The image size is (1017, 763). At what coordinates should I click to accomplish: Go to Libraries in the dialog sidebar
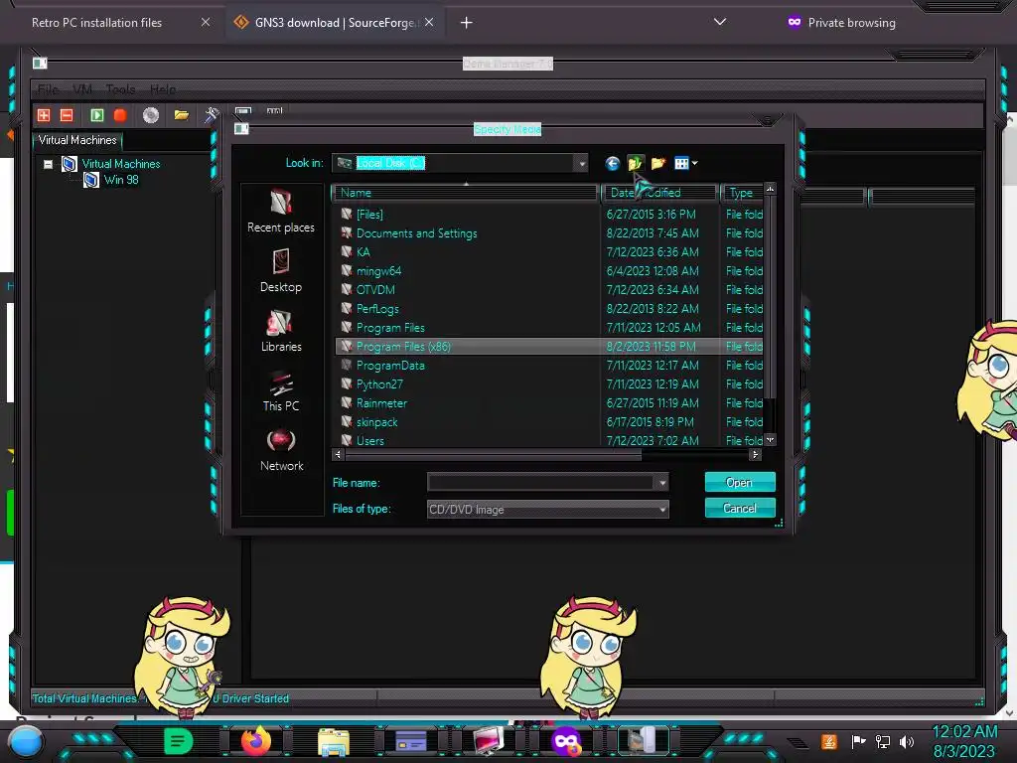[281, 331]
